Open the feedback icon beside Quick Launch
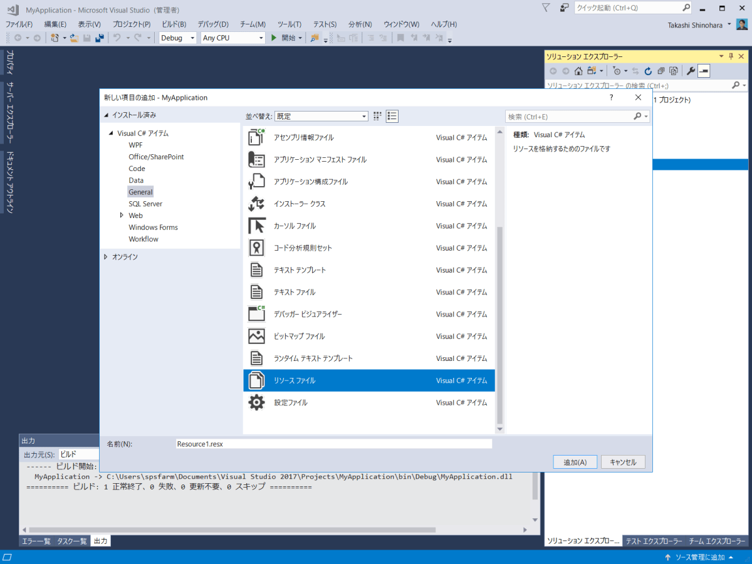 (564, 8)
